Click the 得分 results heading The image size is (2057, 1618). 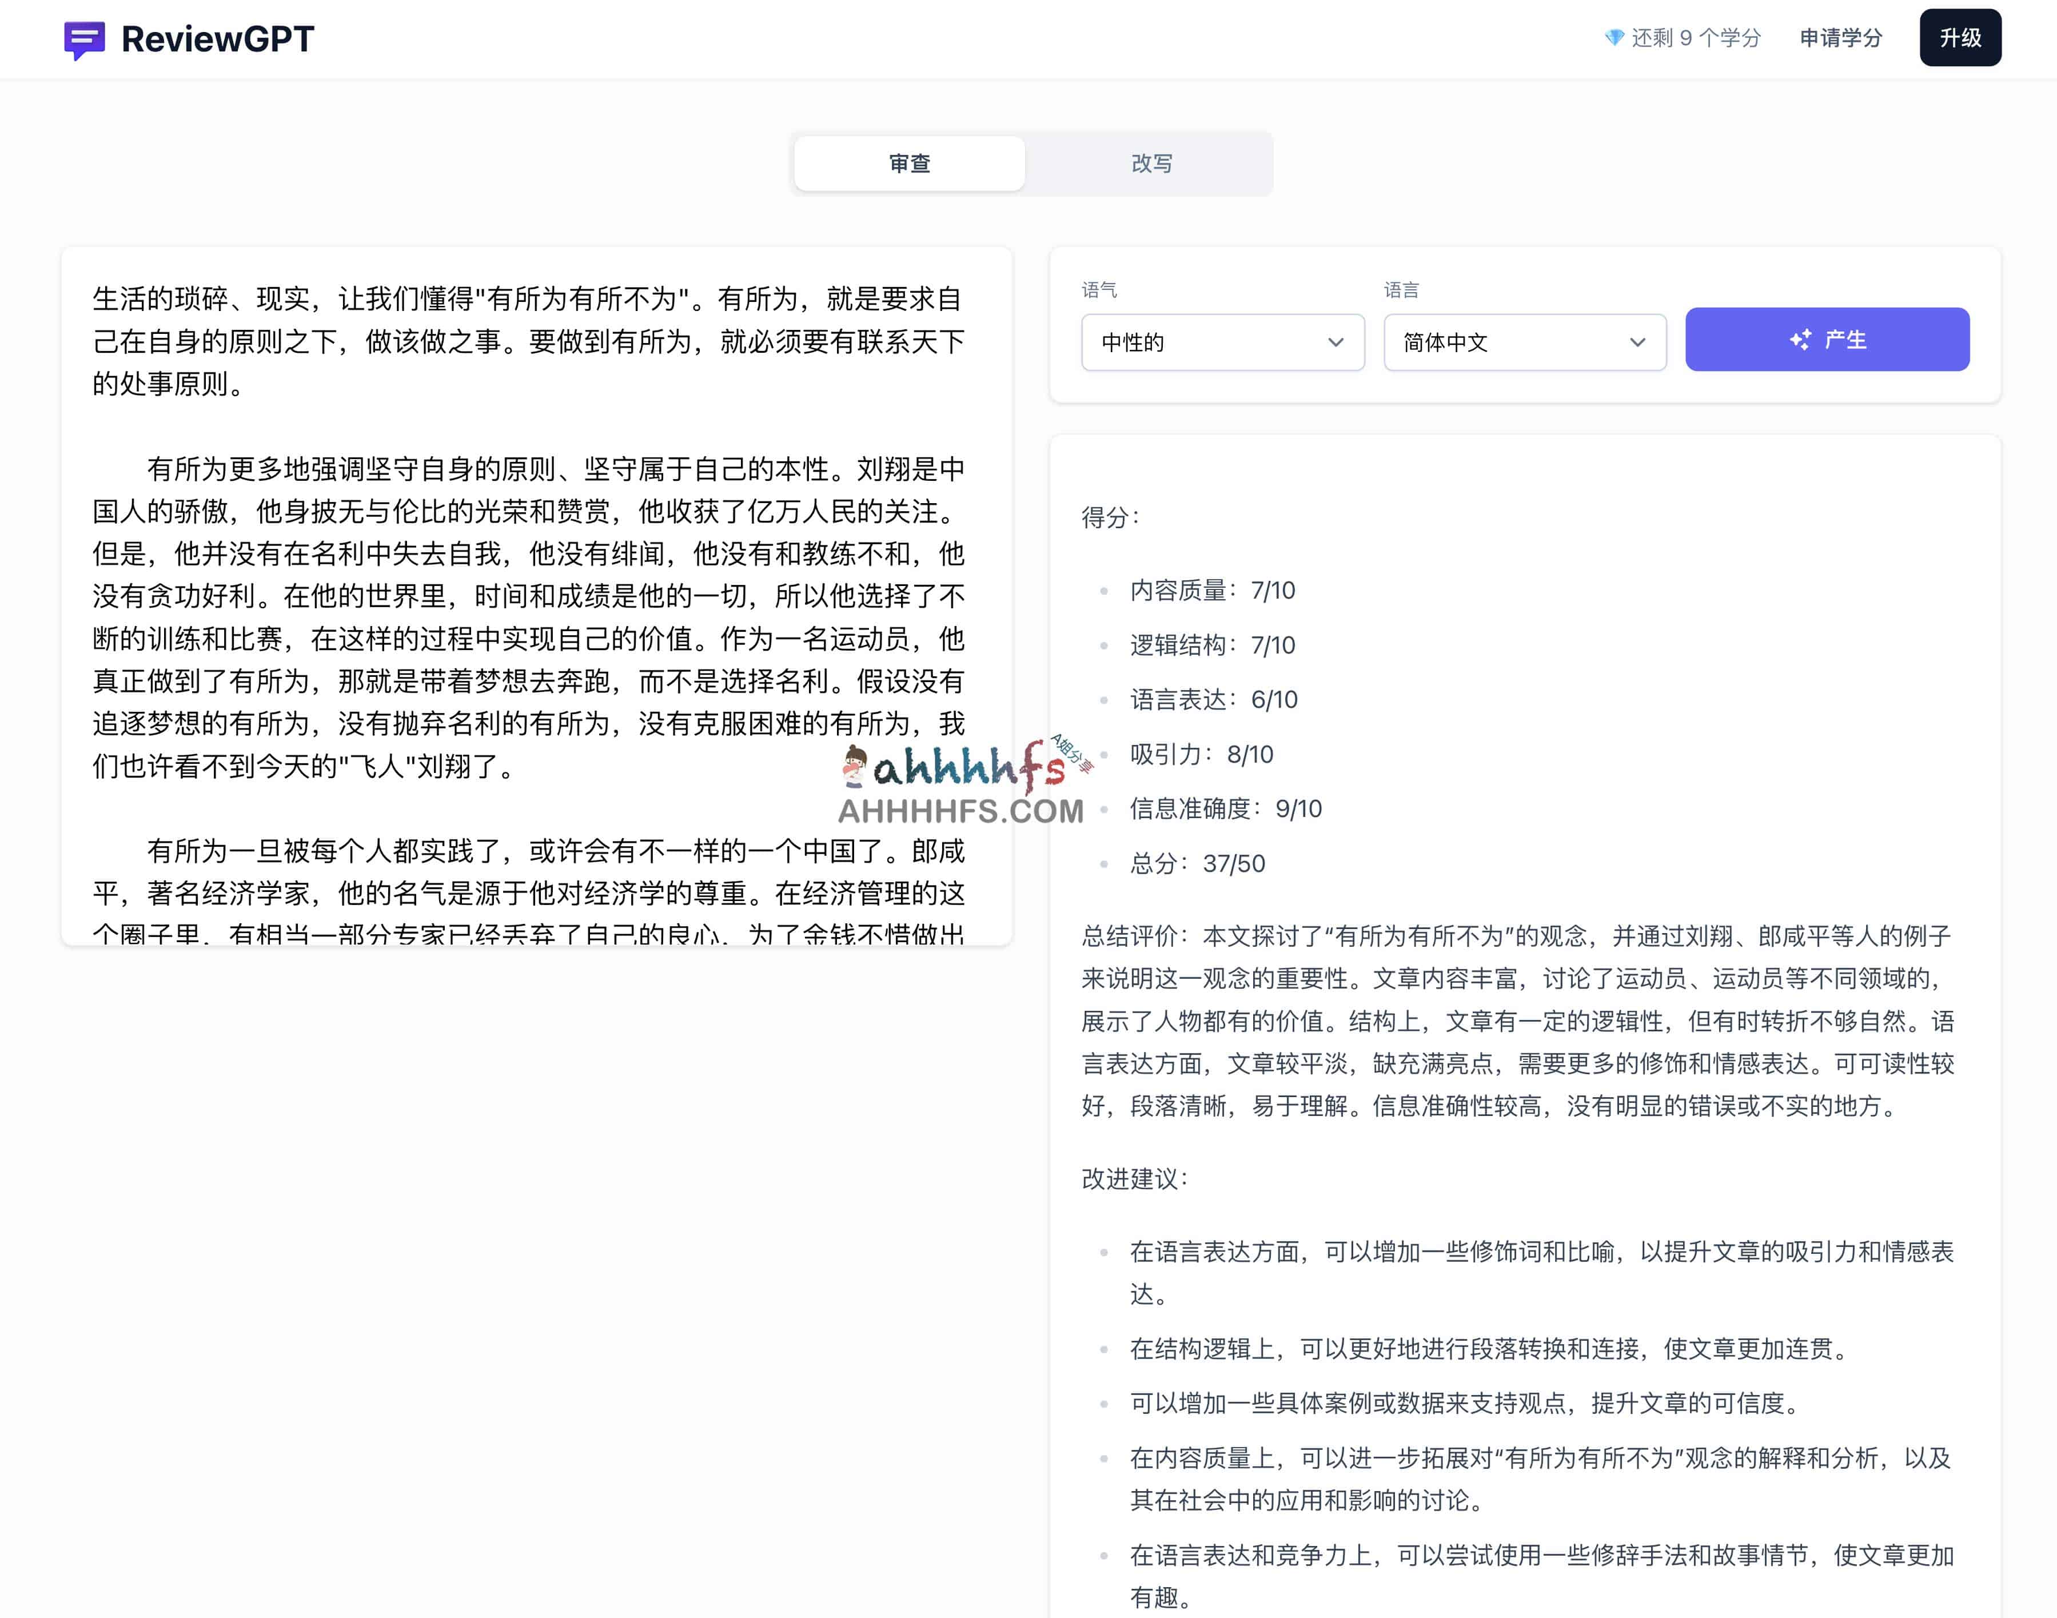point(1109,516)
